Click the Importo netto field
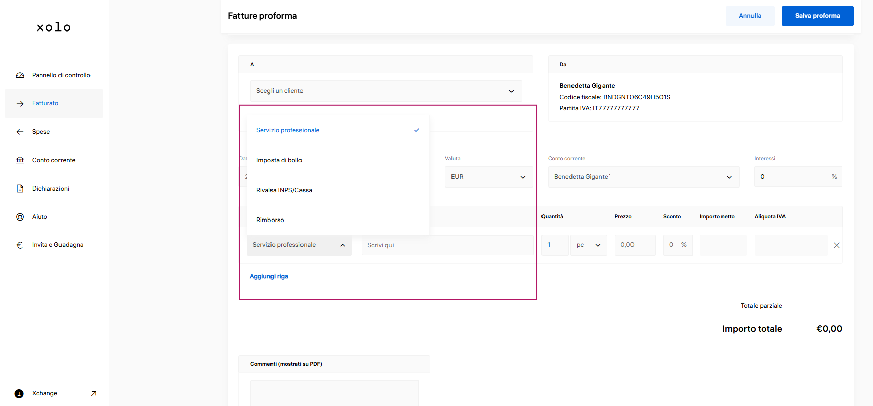 click(723, 245)
